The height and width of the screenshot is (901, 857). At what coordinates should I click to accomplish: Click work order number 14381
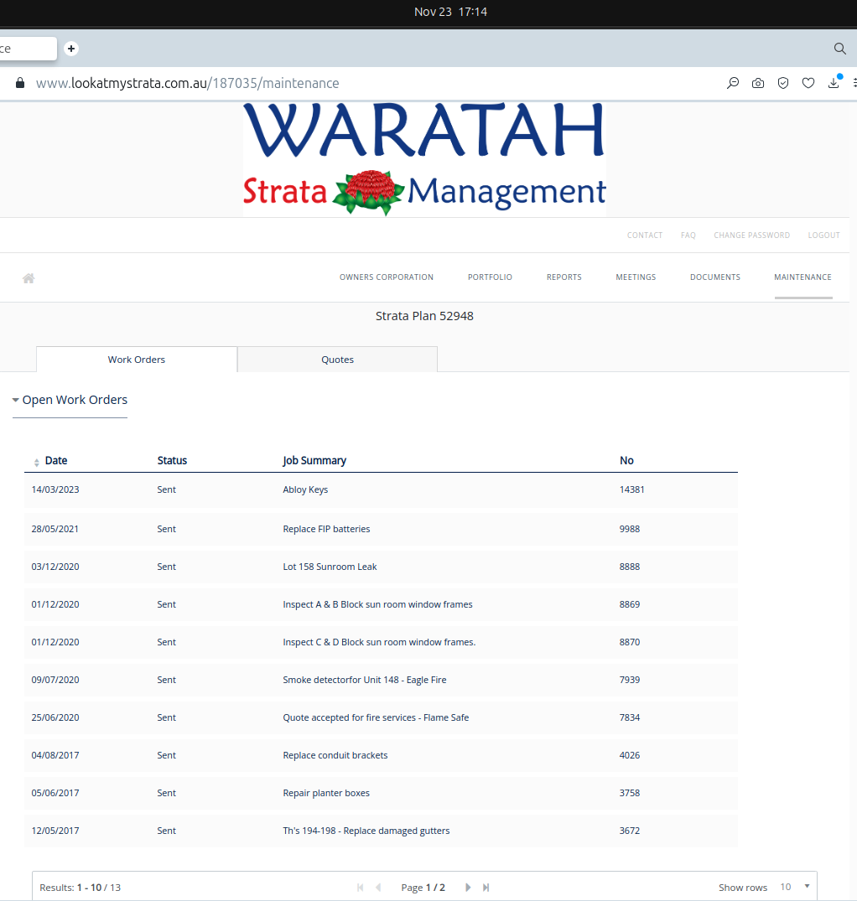point(631,489)
